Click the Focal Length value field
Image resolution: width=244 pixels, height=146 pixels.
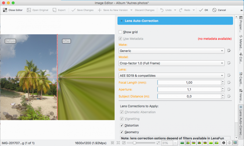coord(189,82)
